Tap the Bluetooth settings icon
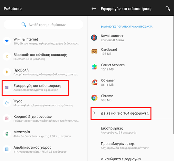The image size is (174, 161). click(7, 56)
